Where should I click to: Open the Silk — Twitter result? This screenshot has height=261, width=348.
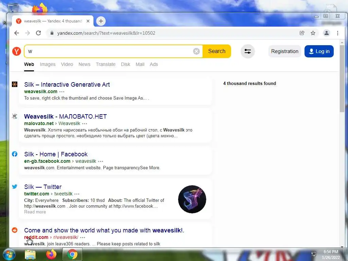pyautogui.click(x=43, y=187)
